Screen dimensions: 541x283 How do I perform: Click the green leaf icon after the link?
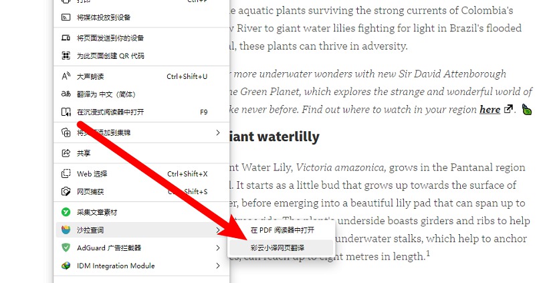click(527, 110)
